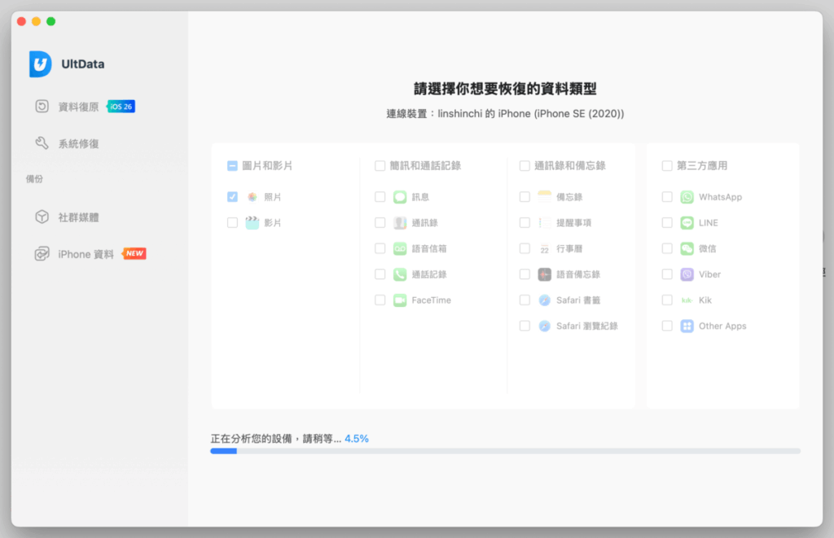This screenshot has height=538, width=834.
Task: Click the Viber app icon
Action: click(x=687, y=274)
